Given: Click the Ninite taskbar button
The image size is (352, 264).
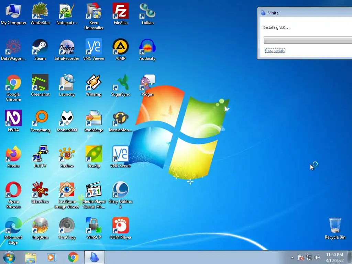Looking at the screenshot, I should (x=95, y=257).
